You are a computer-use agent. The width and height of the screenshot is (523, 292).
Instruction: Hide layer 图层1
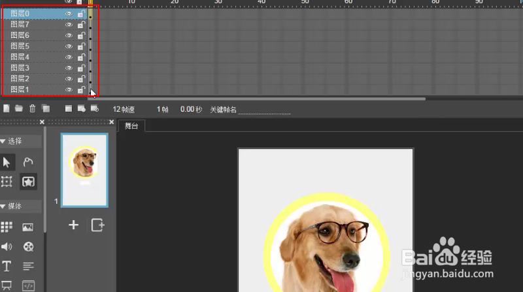(69, 89)
